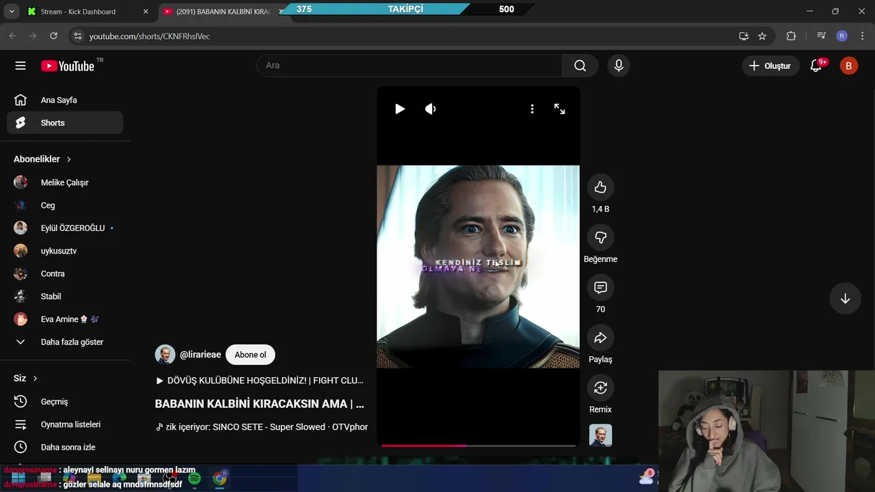Image resolution: width=875 pixels, height=492 pixels.
Task: Remix this Short
Action: 600,387
